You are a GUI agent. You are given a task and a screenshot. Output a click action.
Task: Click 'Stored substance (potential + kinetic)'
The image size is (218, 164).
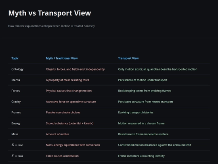70,124
